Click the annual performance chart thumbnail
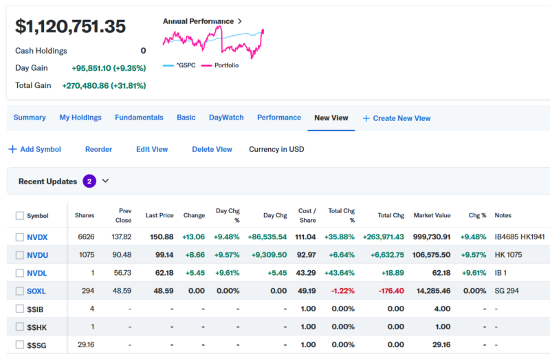The height and width of the screenshot is (354, 550). point(213,43)
